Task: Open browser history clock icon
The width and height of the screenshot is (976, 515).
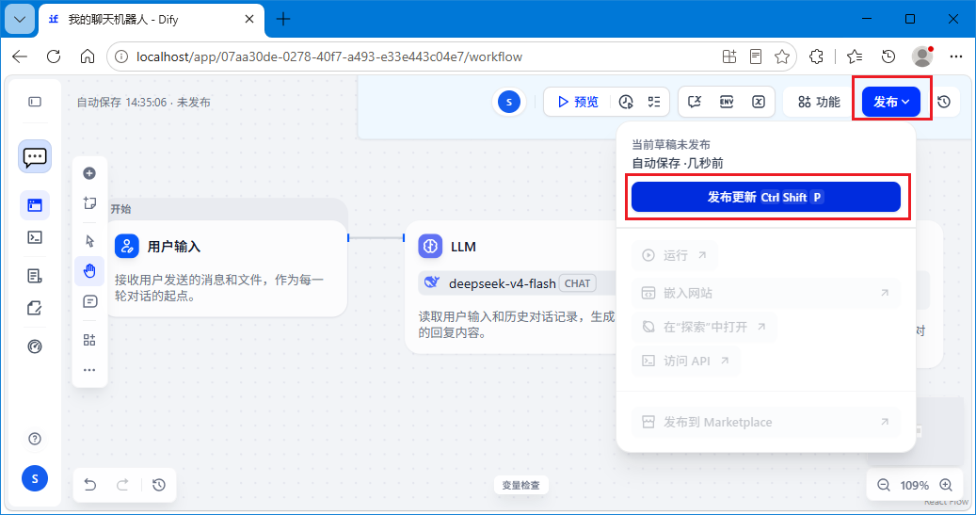Action: (888, 56)
